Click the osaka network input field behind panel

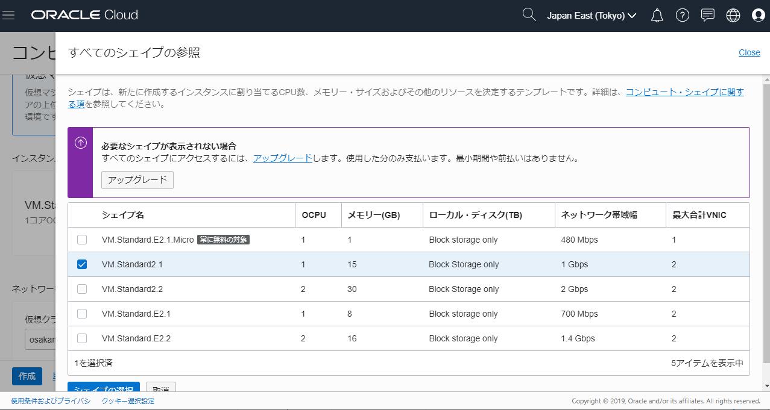pyautogui.click(x=40, y=340)
